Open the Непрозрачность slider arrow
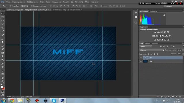 183,50
